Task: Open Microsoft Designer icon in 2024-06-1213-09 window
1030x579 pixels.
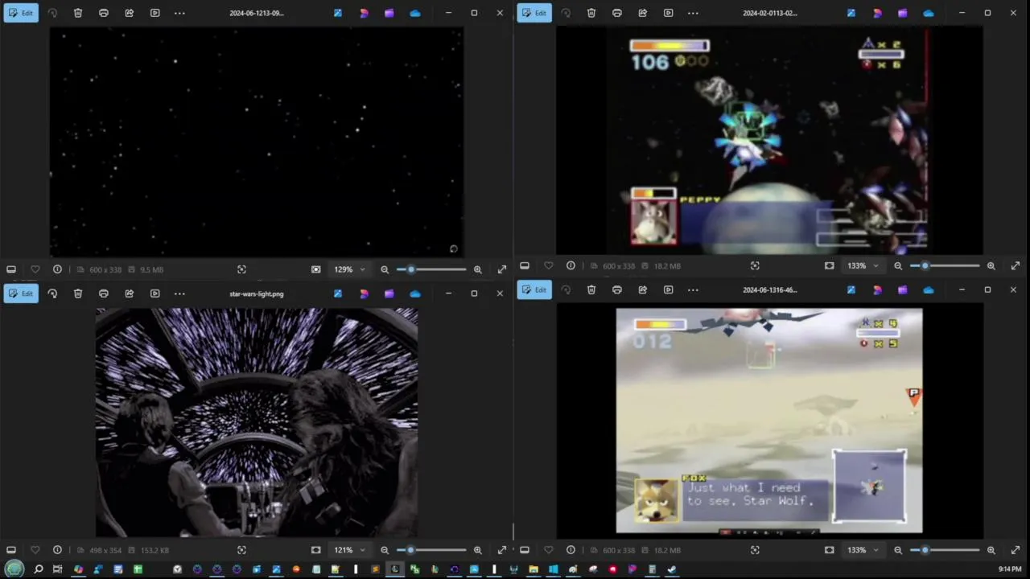Action: click(364, 13)
